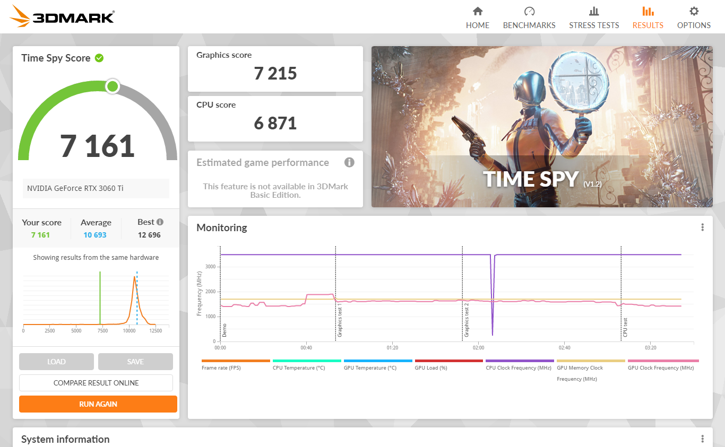Click the Options gear icon
Image resolution: width=725 pixels, height=447 pixels.
point(694,11)
